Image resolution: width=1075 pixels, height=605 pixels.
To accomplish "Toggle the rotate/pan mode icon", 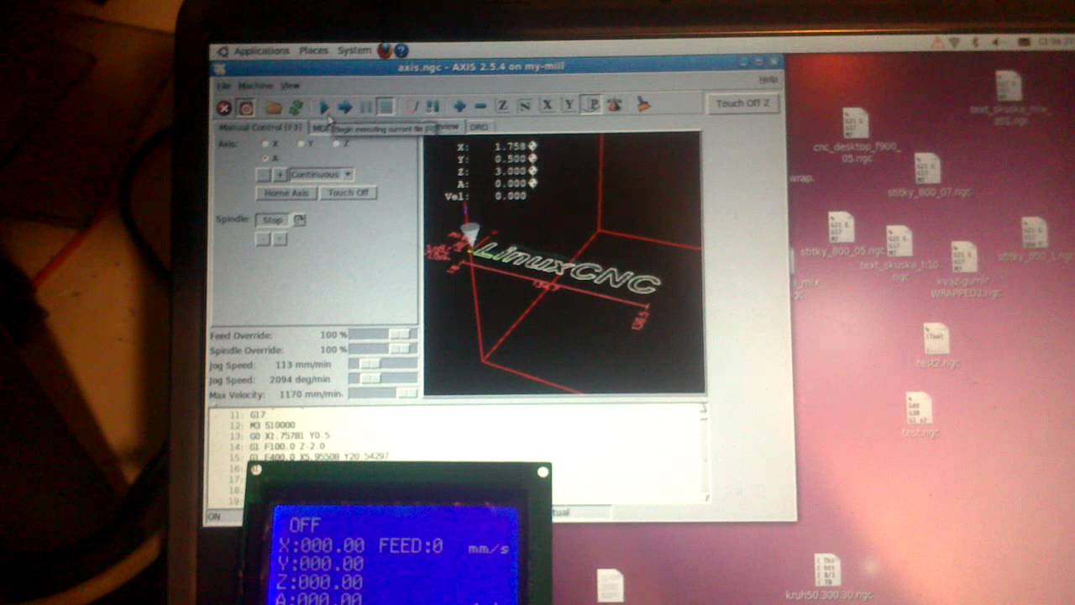I will pyautogui.click(x=615, y=104).
